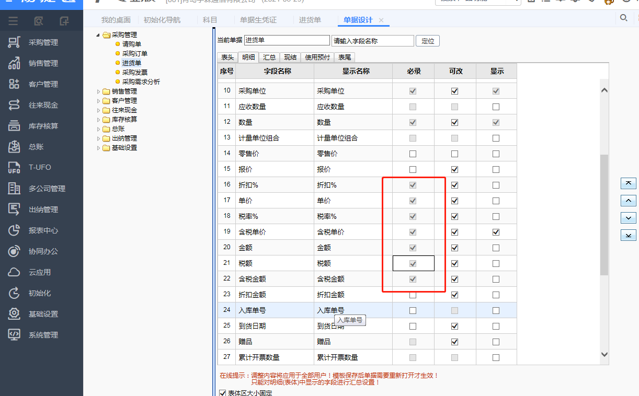Expand the 出纳管理 tree folder
This screenshot has height=396, width=639.
tap(98, 138)
